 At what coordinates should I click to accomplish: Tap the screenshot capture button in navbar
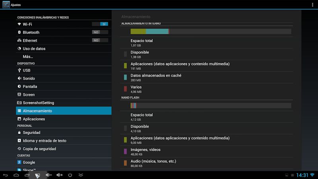click(37, 175)
